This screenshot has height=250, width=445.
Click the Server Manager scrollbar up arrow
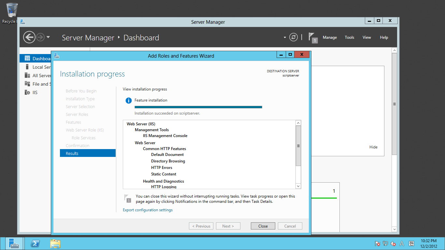tap(395, 50)
